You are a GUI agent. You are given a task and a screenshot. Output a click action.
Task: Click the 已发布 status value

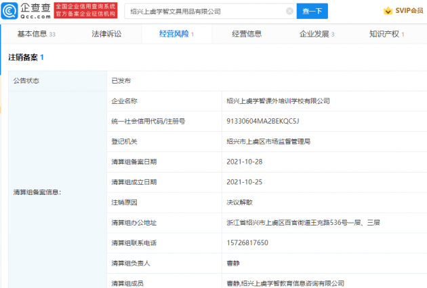click(121, 81)
